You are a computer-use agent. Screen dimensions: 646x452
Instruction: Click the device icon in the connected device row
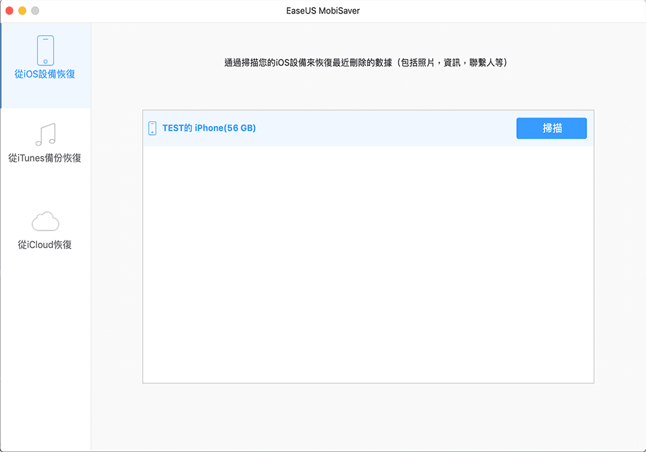pos(152,128)
